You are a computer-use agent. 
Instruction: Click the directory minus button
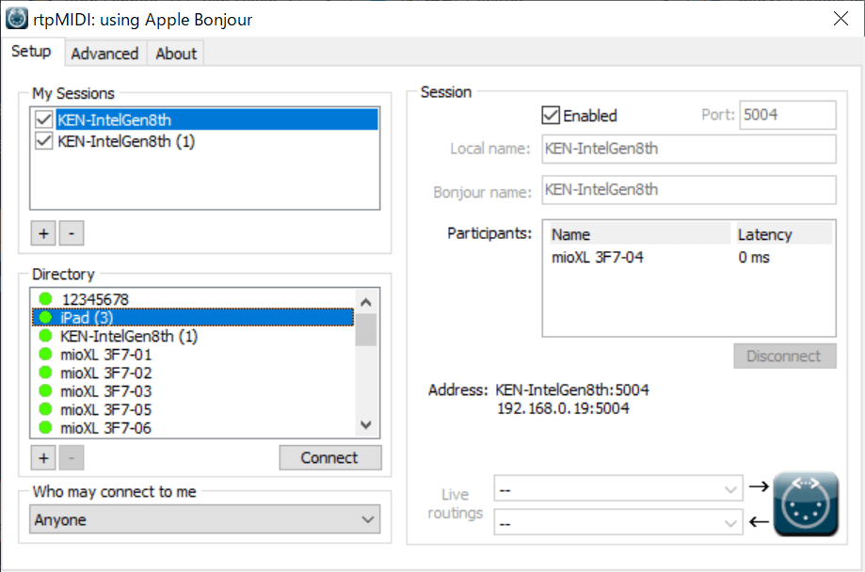click(72, 458)
